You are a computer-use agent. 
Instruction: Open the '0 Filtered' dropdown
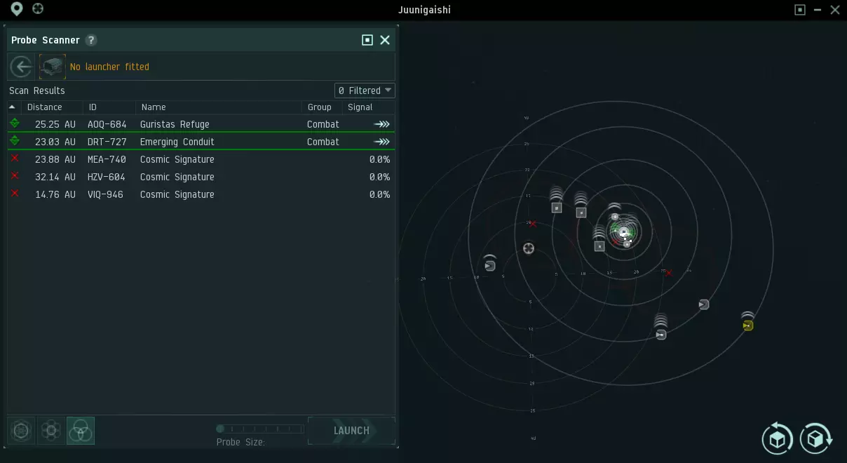(x=365, y=90)
